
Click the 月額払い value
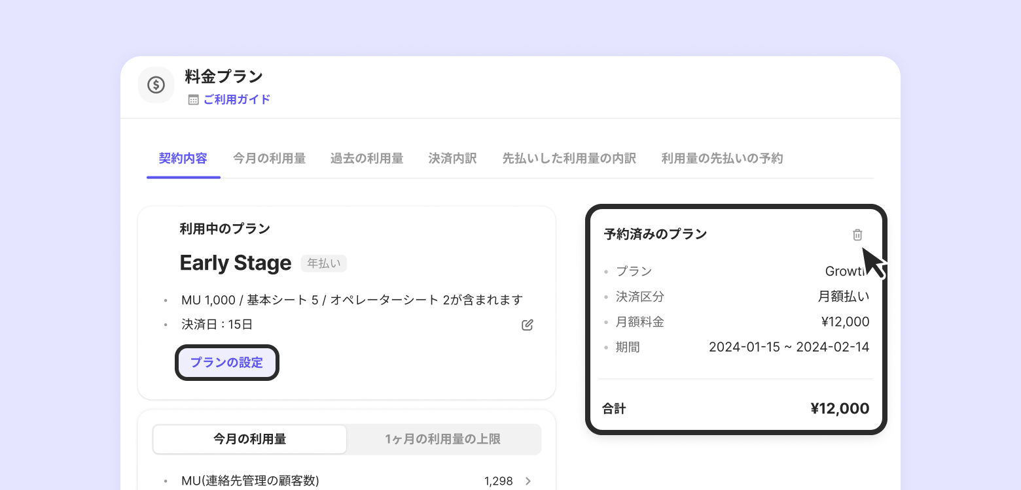click(844, 297)
